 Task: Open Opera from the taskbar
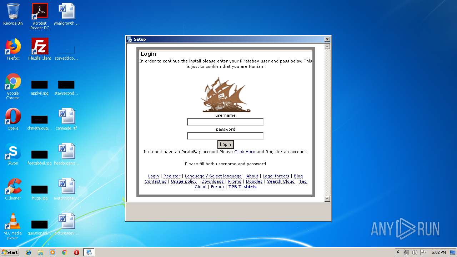(x=76, y=252)
